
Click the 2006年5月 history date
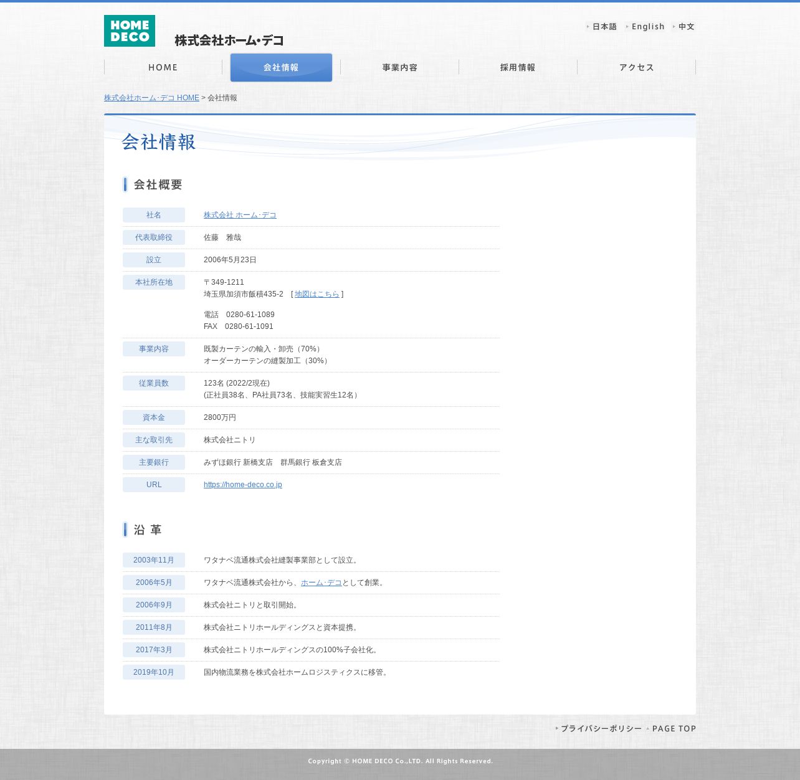pos(154,583)
